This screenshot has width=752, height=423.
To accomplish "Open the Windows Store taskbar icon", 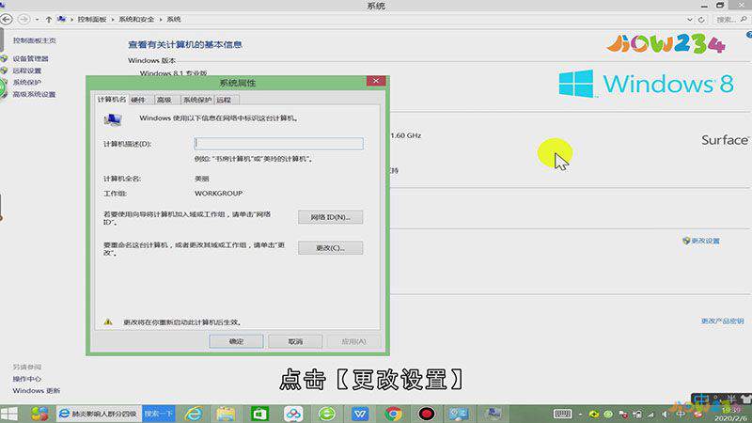I will pyautogui.click(x=259, y=414).
